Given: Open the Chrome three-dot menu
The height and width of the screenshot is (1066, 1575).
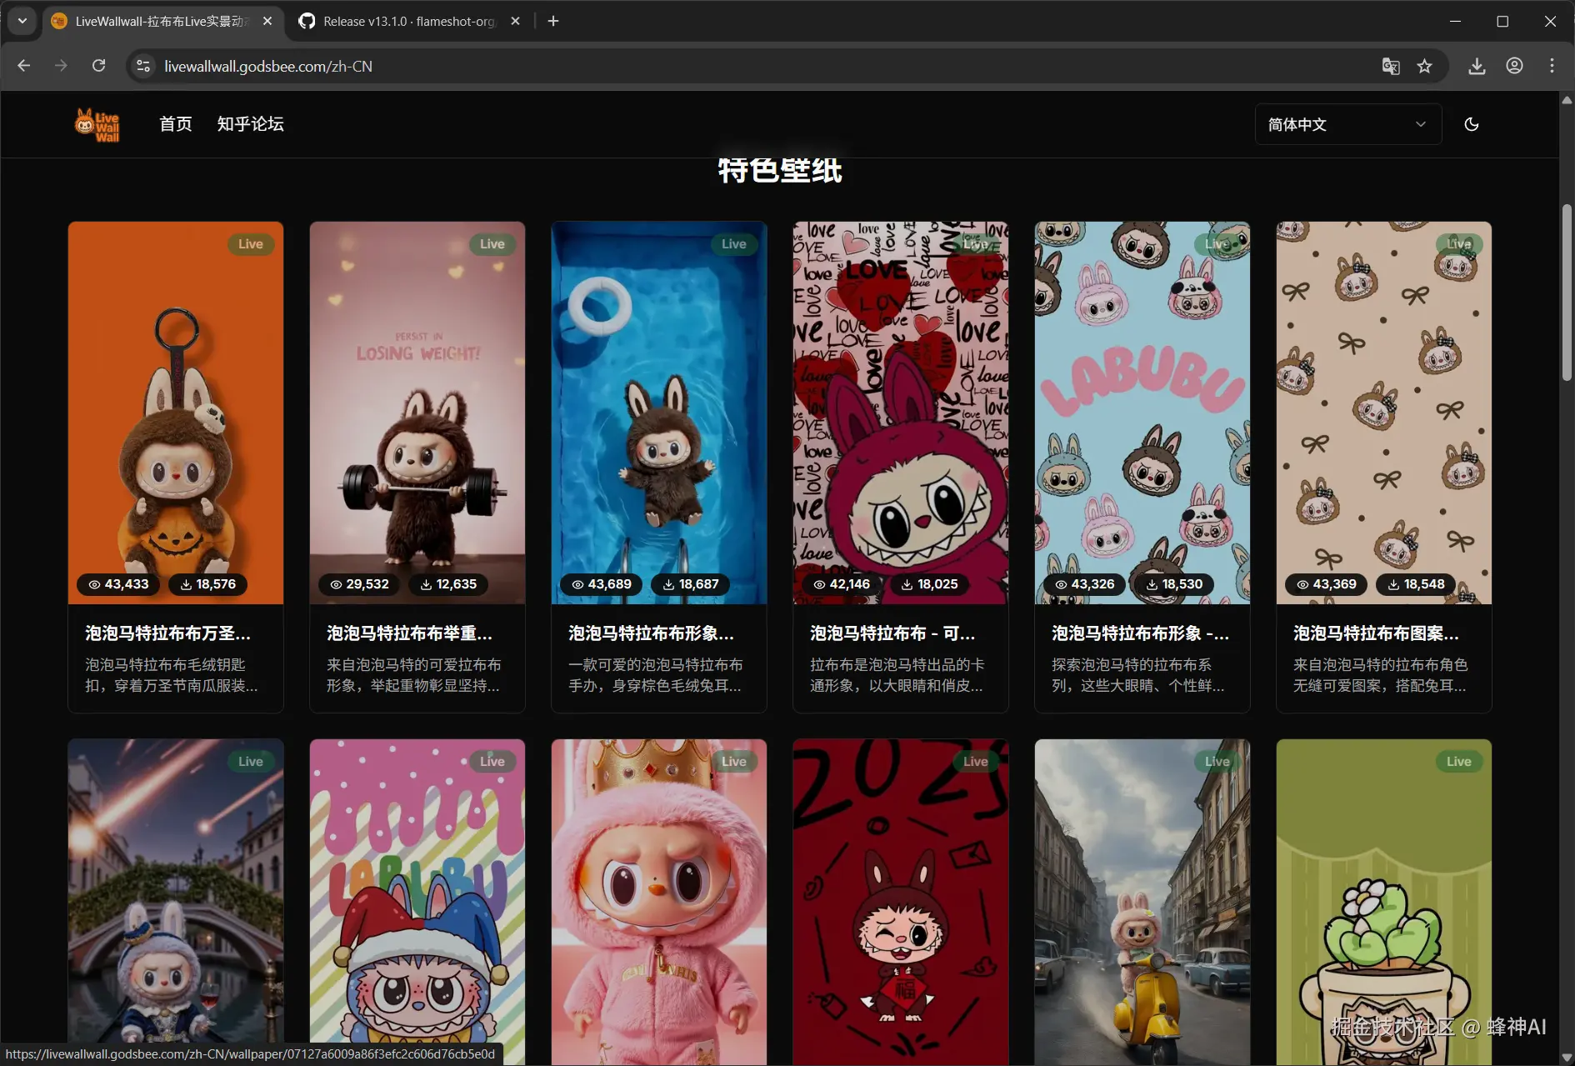Looking at the screenshot, I should coord(1552,66).
